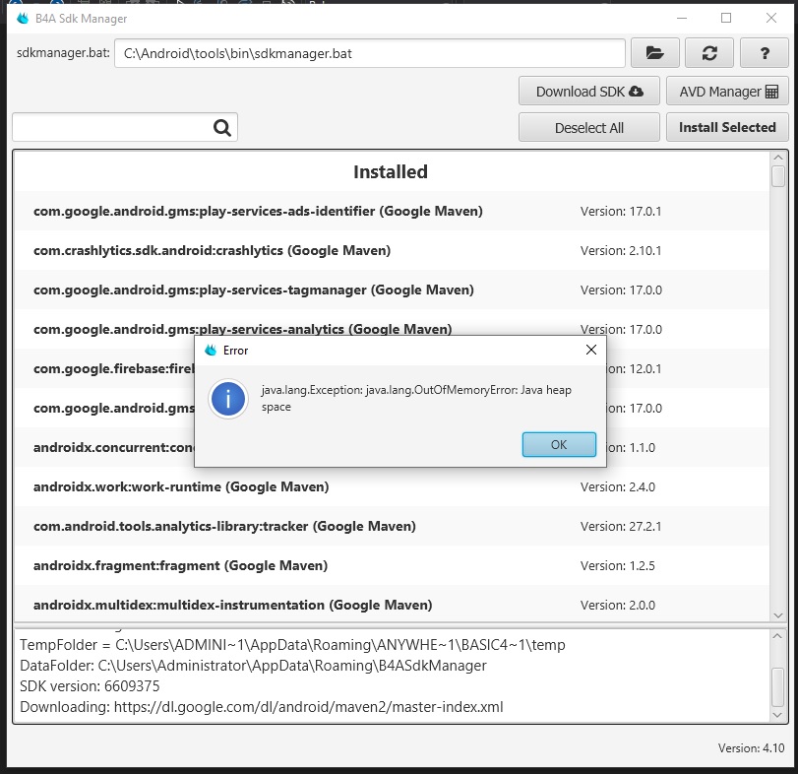Click Version: 2.0.0 value
798x774 pixels.
click(617, 605)
